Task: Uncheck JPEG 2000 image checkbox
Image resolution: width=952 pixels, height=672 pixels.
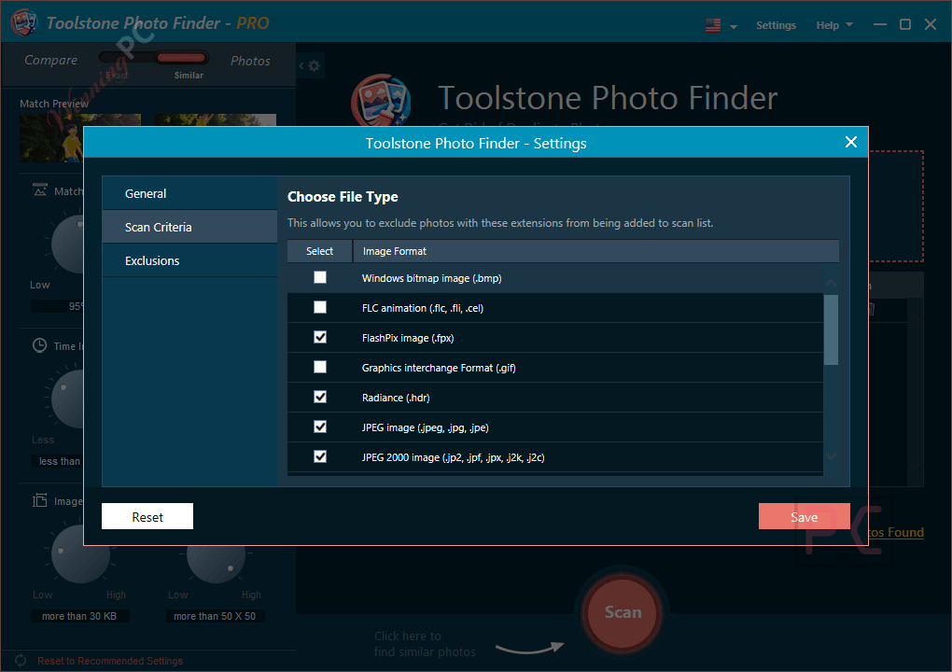Action: click(x=320, y=456)
